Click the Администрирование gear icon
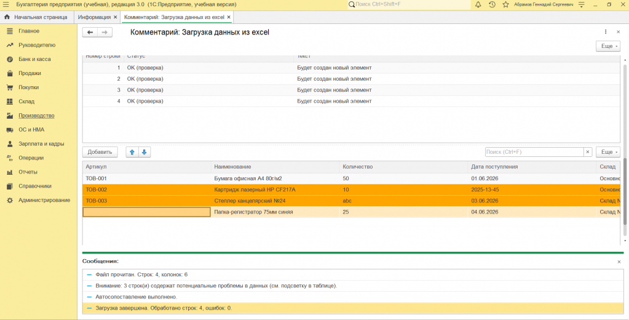 (10, 200)
